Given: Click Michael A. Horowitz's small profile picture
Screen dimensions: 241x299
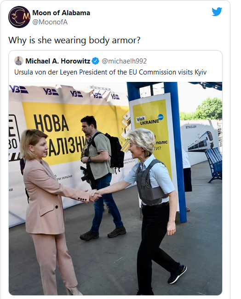Looking at the screenshot, I should tap(19, 61).
